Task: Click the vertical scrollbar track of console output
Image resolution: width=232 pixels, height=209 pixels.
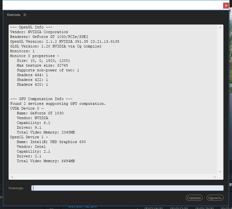Action: (x=220, y=99)
